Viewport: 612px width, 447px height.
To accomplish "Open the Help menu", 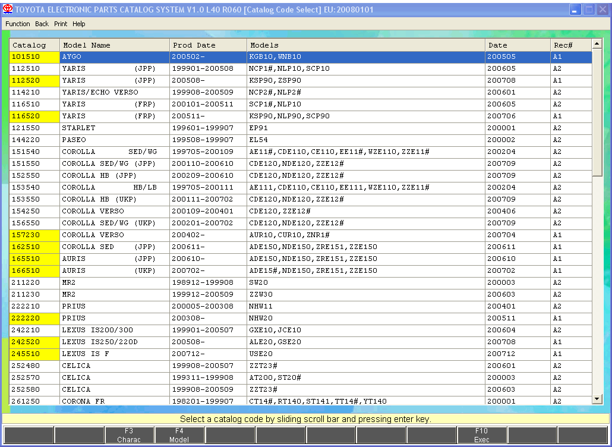I will [x=78, y=24].
